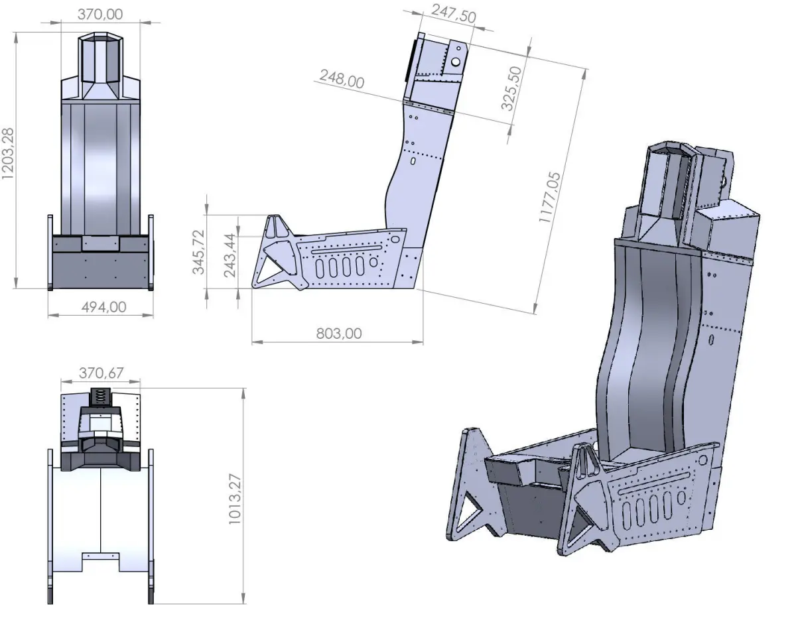This screenshot has height=618, width=796.
Task: Select the 247,50 headrest dimension
Action: pyautogui.click(x=454, y=14)
